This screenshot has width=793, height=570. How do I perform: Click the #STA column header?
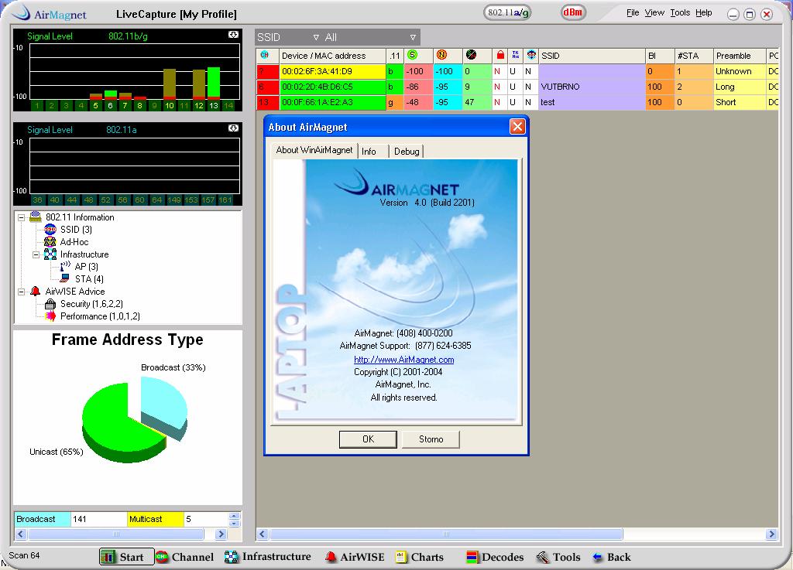coord(694,56)
